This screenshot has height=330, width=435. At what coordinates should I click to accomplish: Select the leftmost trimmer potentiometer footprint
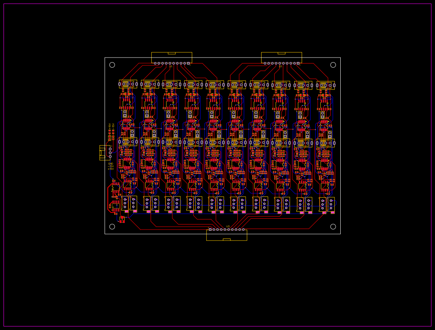[x=125, y=114]
